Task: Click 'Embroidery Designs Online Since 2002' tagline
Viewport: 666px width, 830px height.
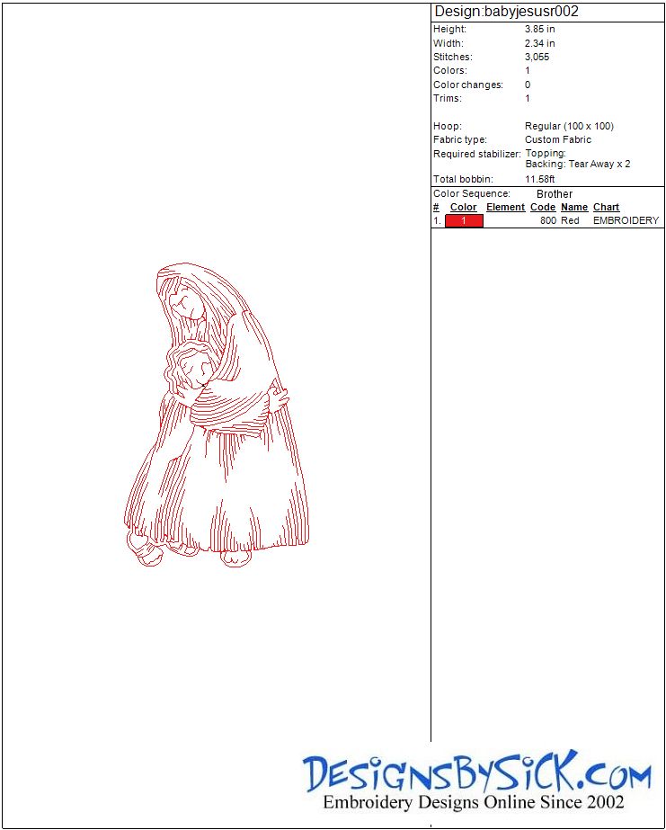Action: pos(474,802)
